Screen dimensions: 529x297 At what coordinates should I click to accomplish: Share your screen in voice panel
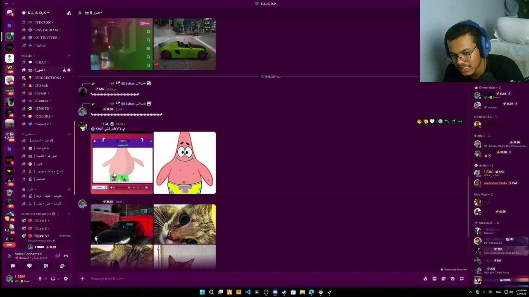pos(29,266)
